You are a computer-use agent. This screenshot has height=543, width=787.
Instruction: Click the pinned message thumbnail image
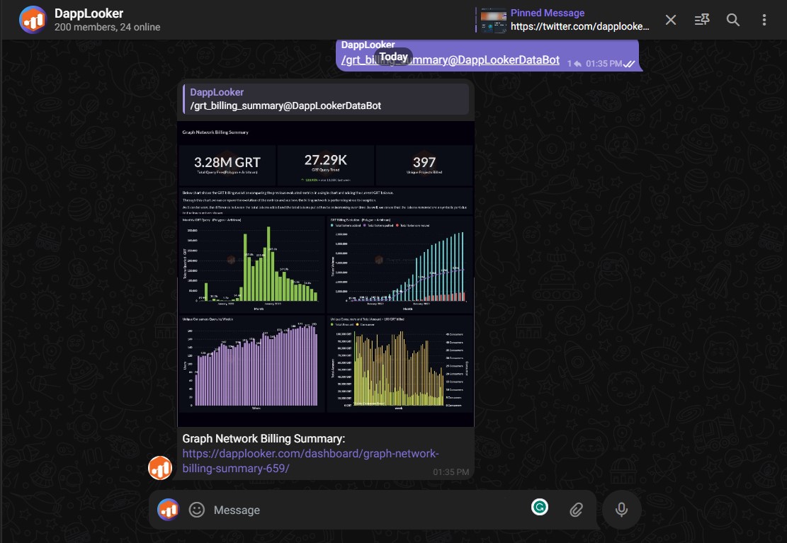(x=494, y=20)
